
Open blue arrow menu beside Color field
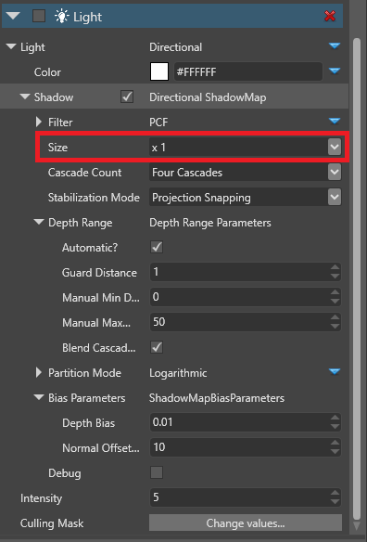[335, 71]
